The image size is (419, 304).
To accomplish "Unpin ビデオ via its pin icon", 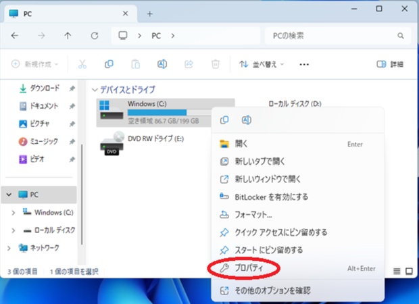I will tap(72, 159).
